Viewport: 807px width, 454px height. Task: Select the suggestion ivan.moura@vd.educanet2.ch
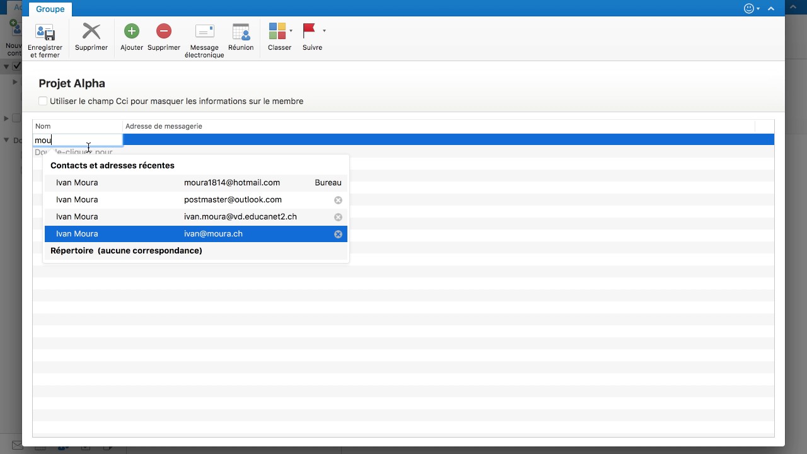click(x=195, y=217)
